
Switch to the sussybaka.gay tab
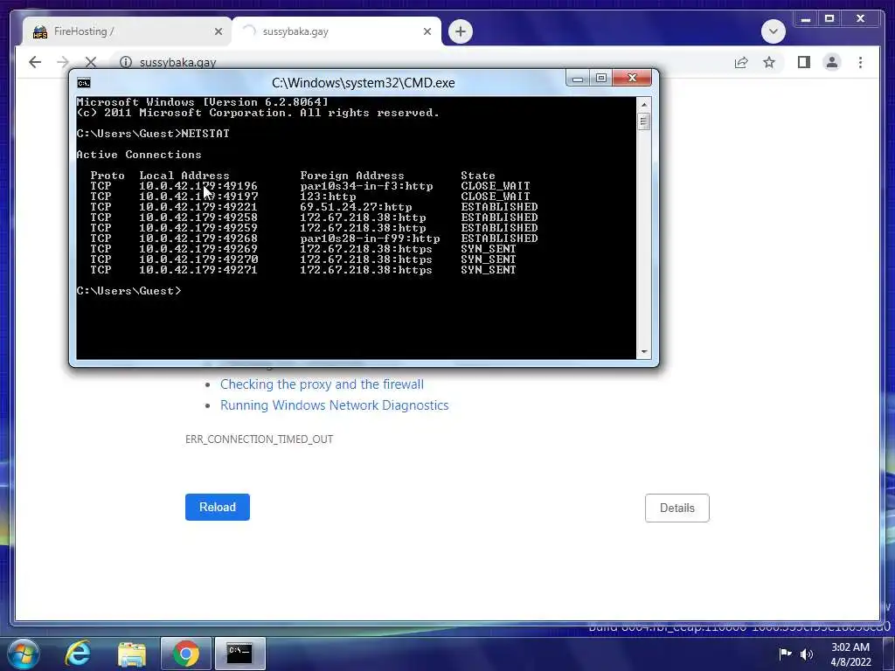point(336,31)
